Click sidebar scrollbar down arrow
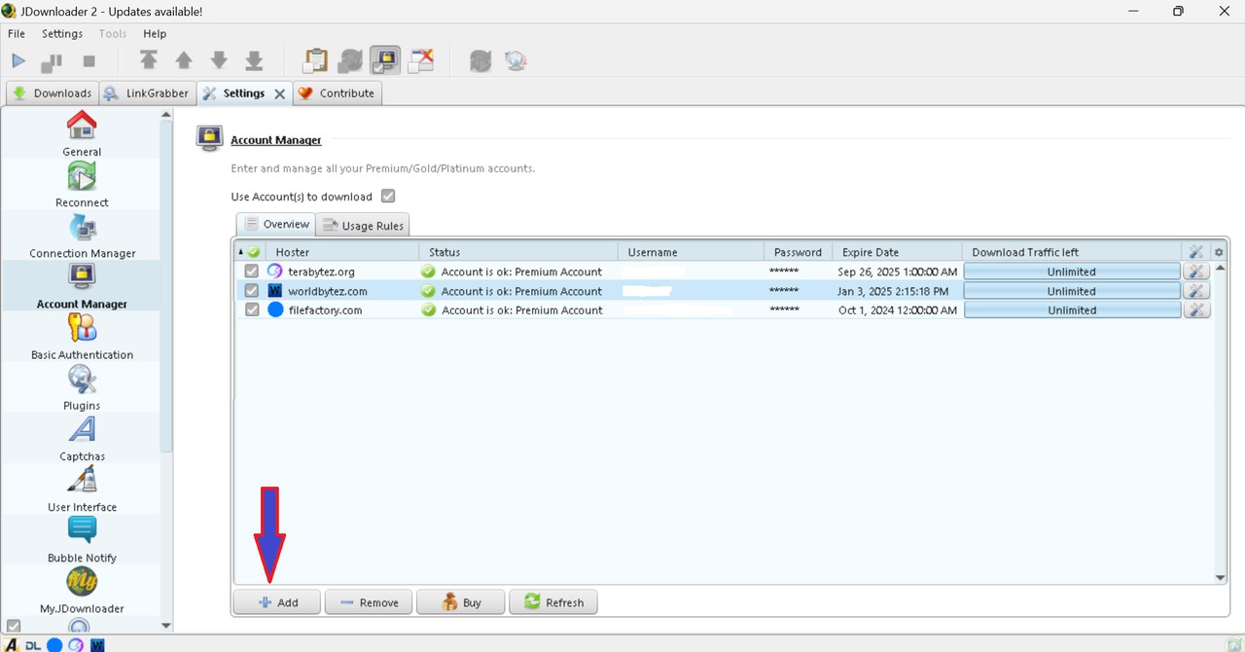Screen dimensions: 1245x652 pos(166,626)
